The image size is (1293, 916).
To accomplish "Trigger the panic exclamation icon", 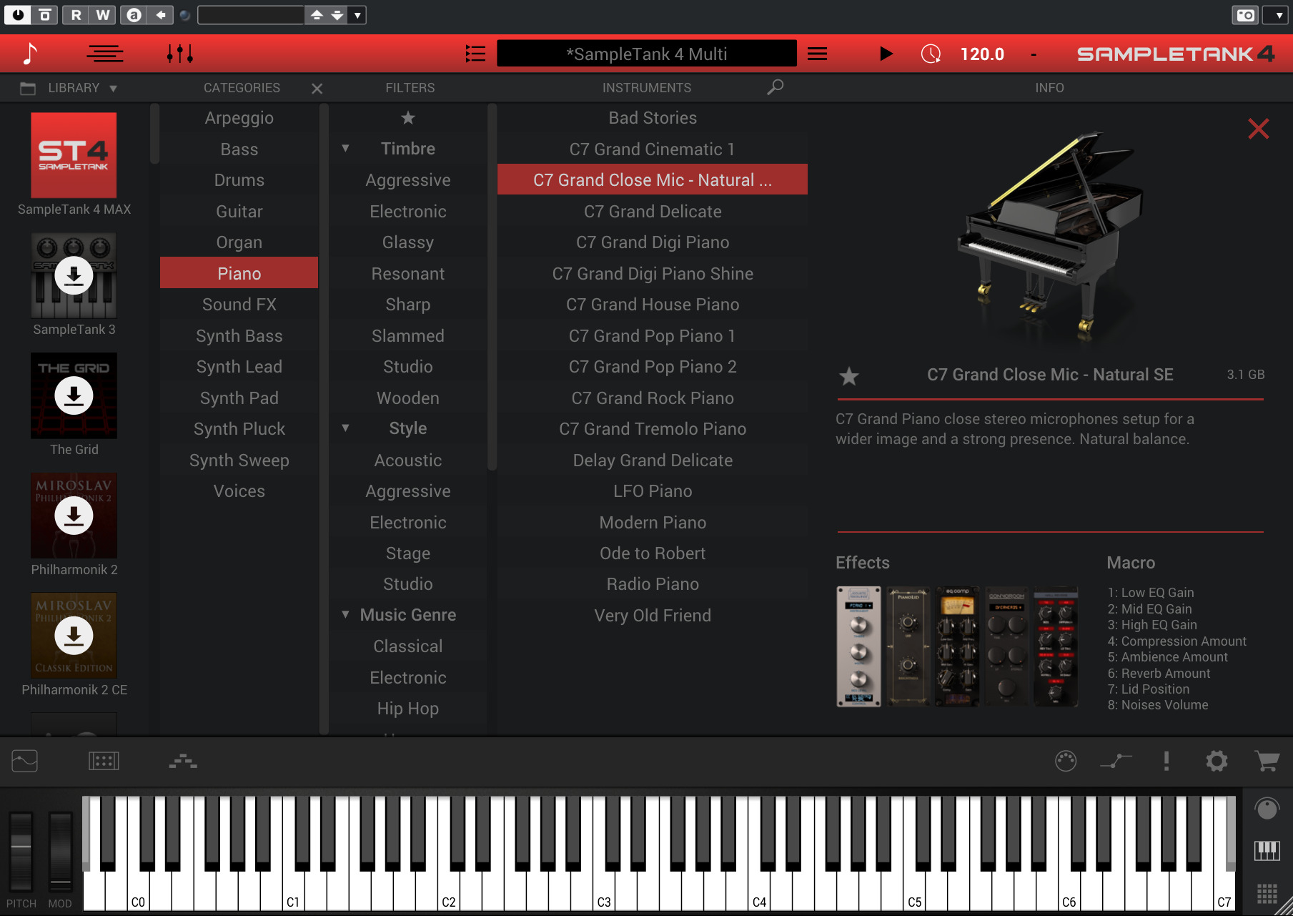I will [x=1166, y=761].
